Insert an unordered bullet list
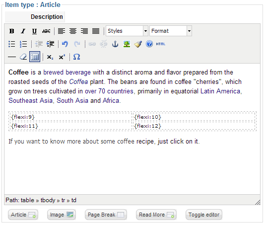The height and width of the screenshot is (225, 265). 11,44
